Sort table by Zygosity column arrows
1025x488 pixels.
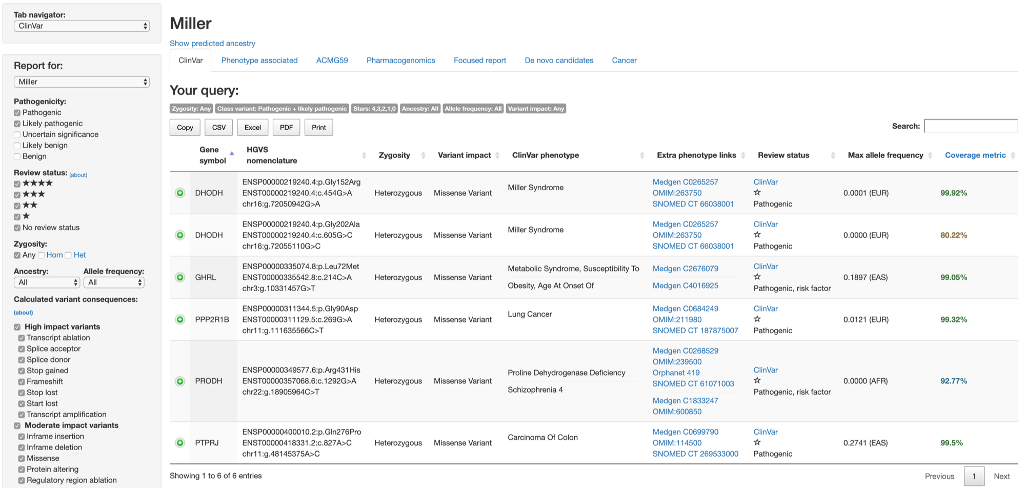point(423,155)
